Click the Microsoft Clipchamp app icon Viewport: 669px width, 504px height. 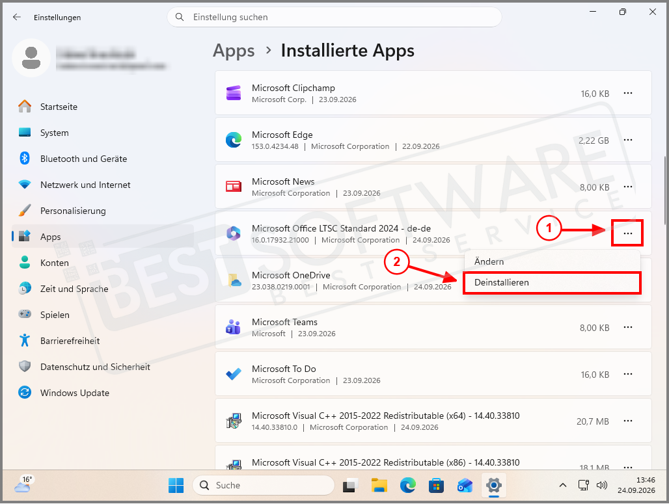234,93
